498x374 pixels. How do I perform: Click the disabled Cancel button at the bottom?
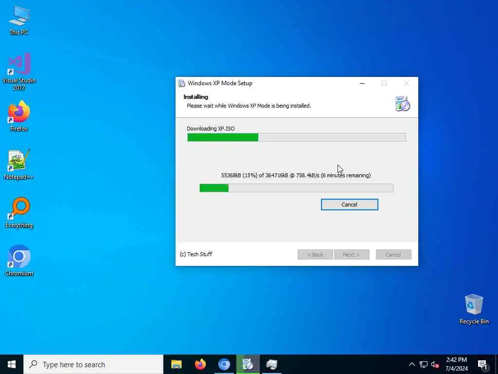pos(393,254)
